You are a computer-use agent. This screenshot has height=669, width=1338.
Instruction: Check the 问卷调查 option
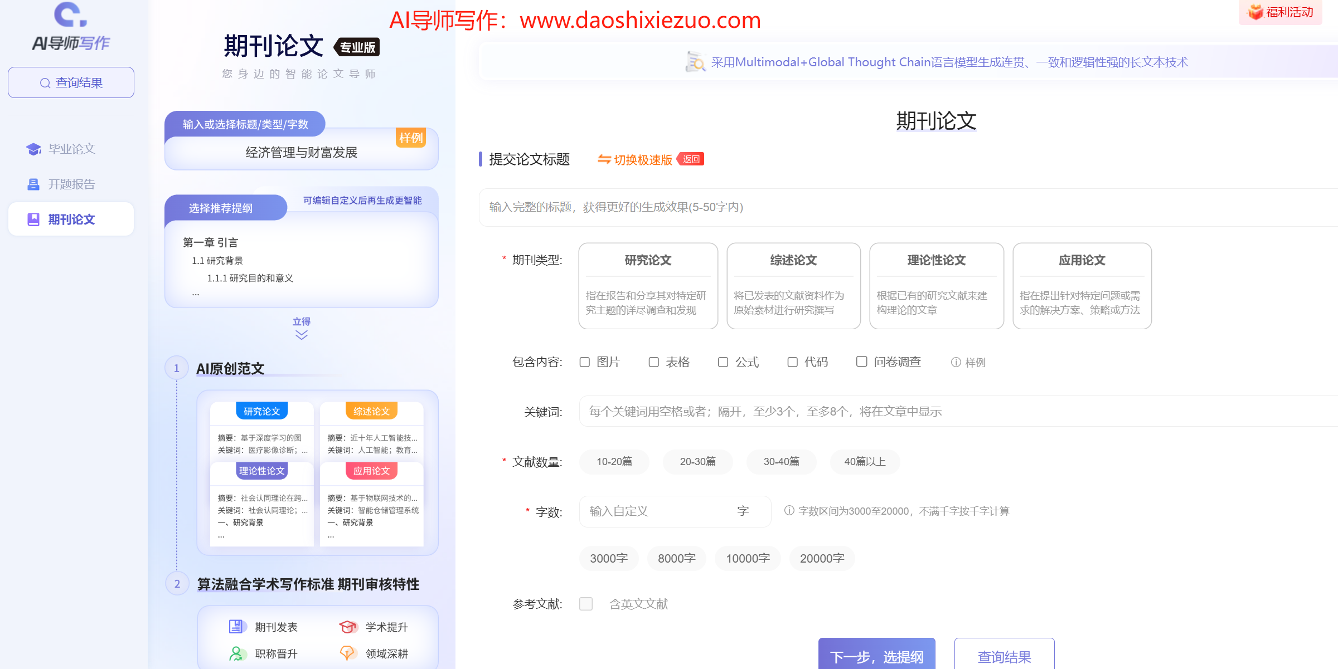point(861,362)
